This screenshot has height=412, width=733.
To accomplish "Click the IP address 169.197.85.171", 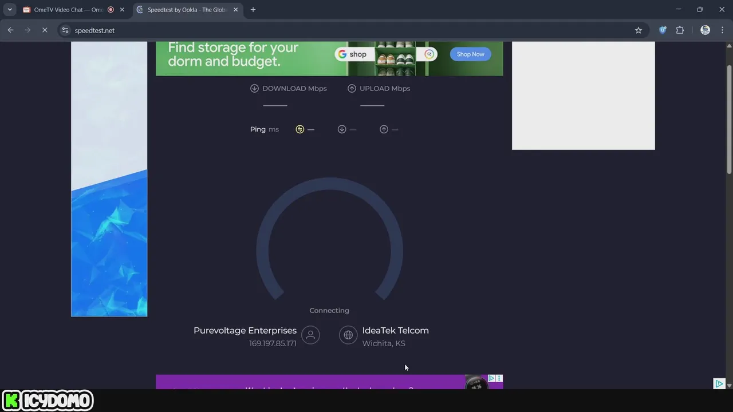I will pos(273,343).
